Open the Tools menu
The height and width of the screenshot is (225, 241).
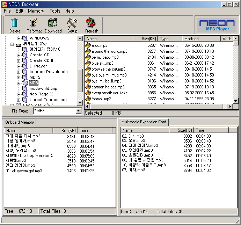(55, 11)
